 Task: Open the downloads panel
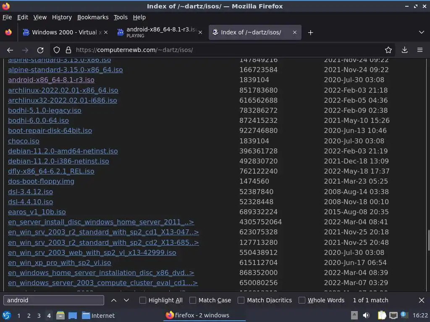pyautogui.click(x=404, y=50)
